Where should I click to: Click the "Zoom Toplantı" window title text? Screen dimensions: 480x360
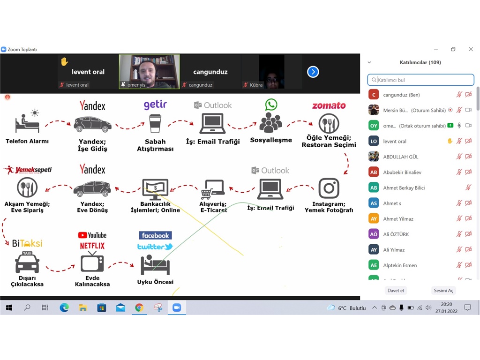point(22,49)
